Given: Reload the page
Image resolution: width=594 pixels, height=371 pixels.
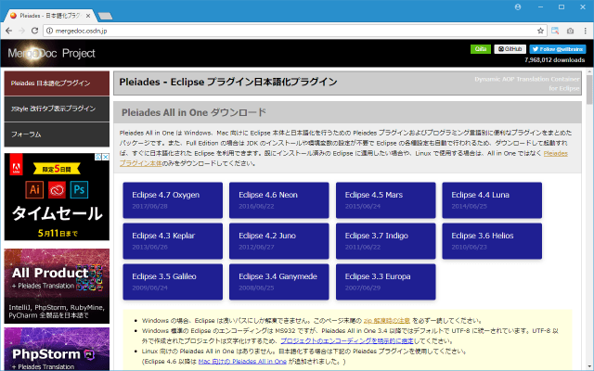Looking at the screenshot, I should click(x=34, y=31).
